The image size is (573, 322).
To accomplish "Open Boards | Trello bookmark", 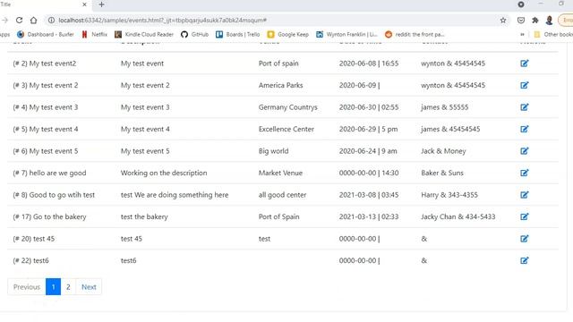I will click(x=237, y=34).
